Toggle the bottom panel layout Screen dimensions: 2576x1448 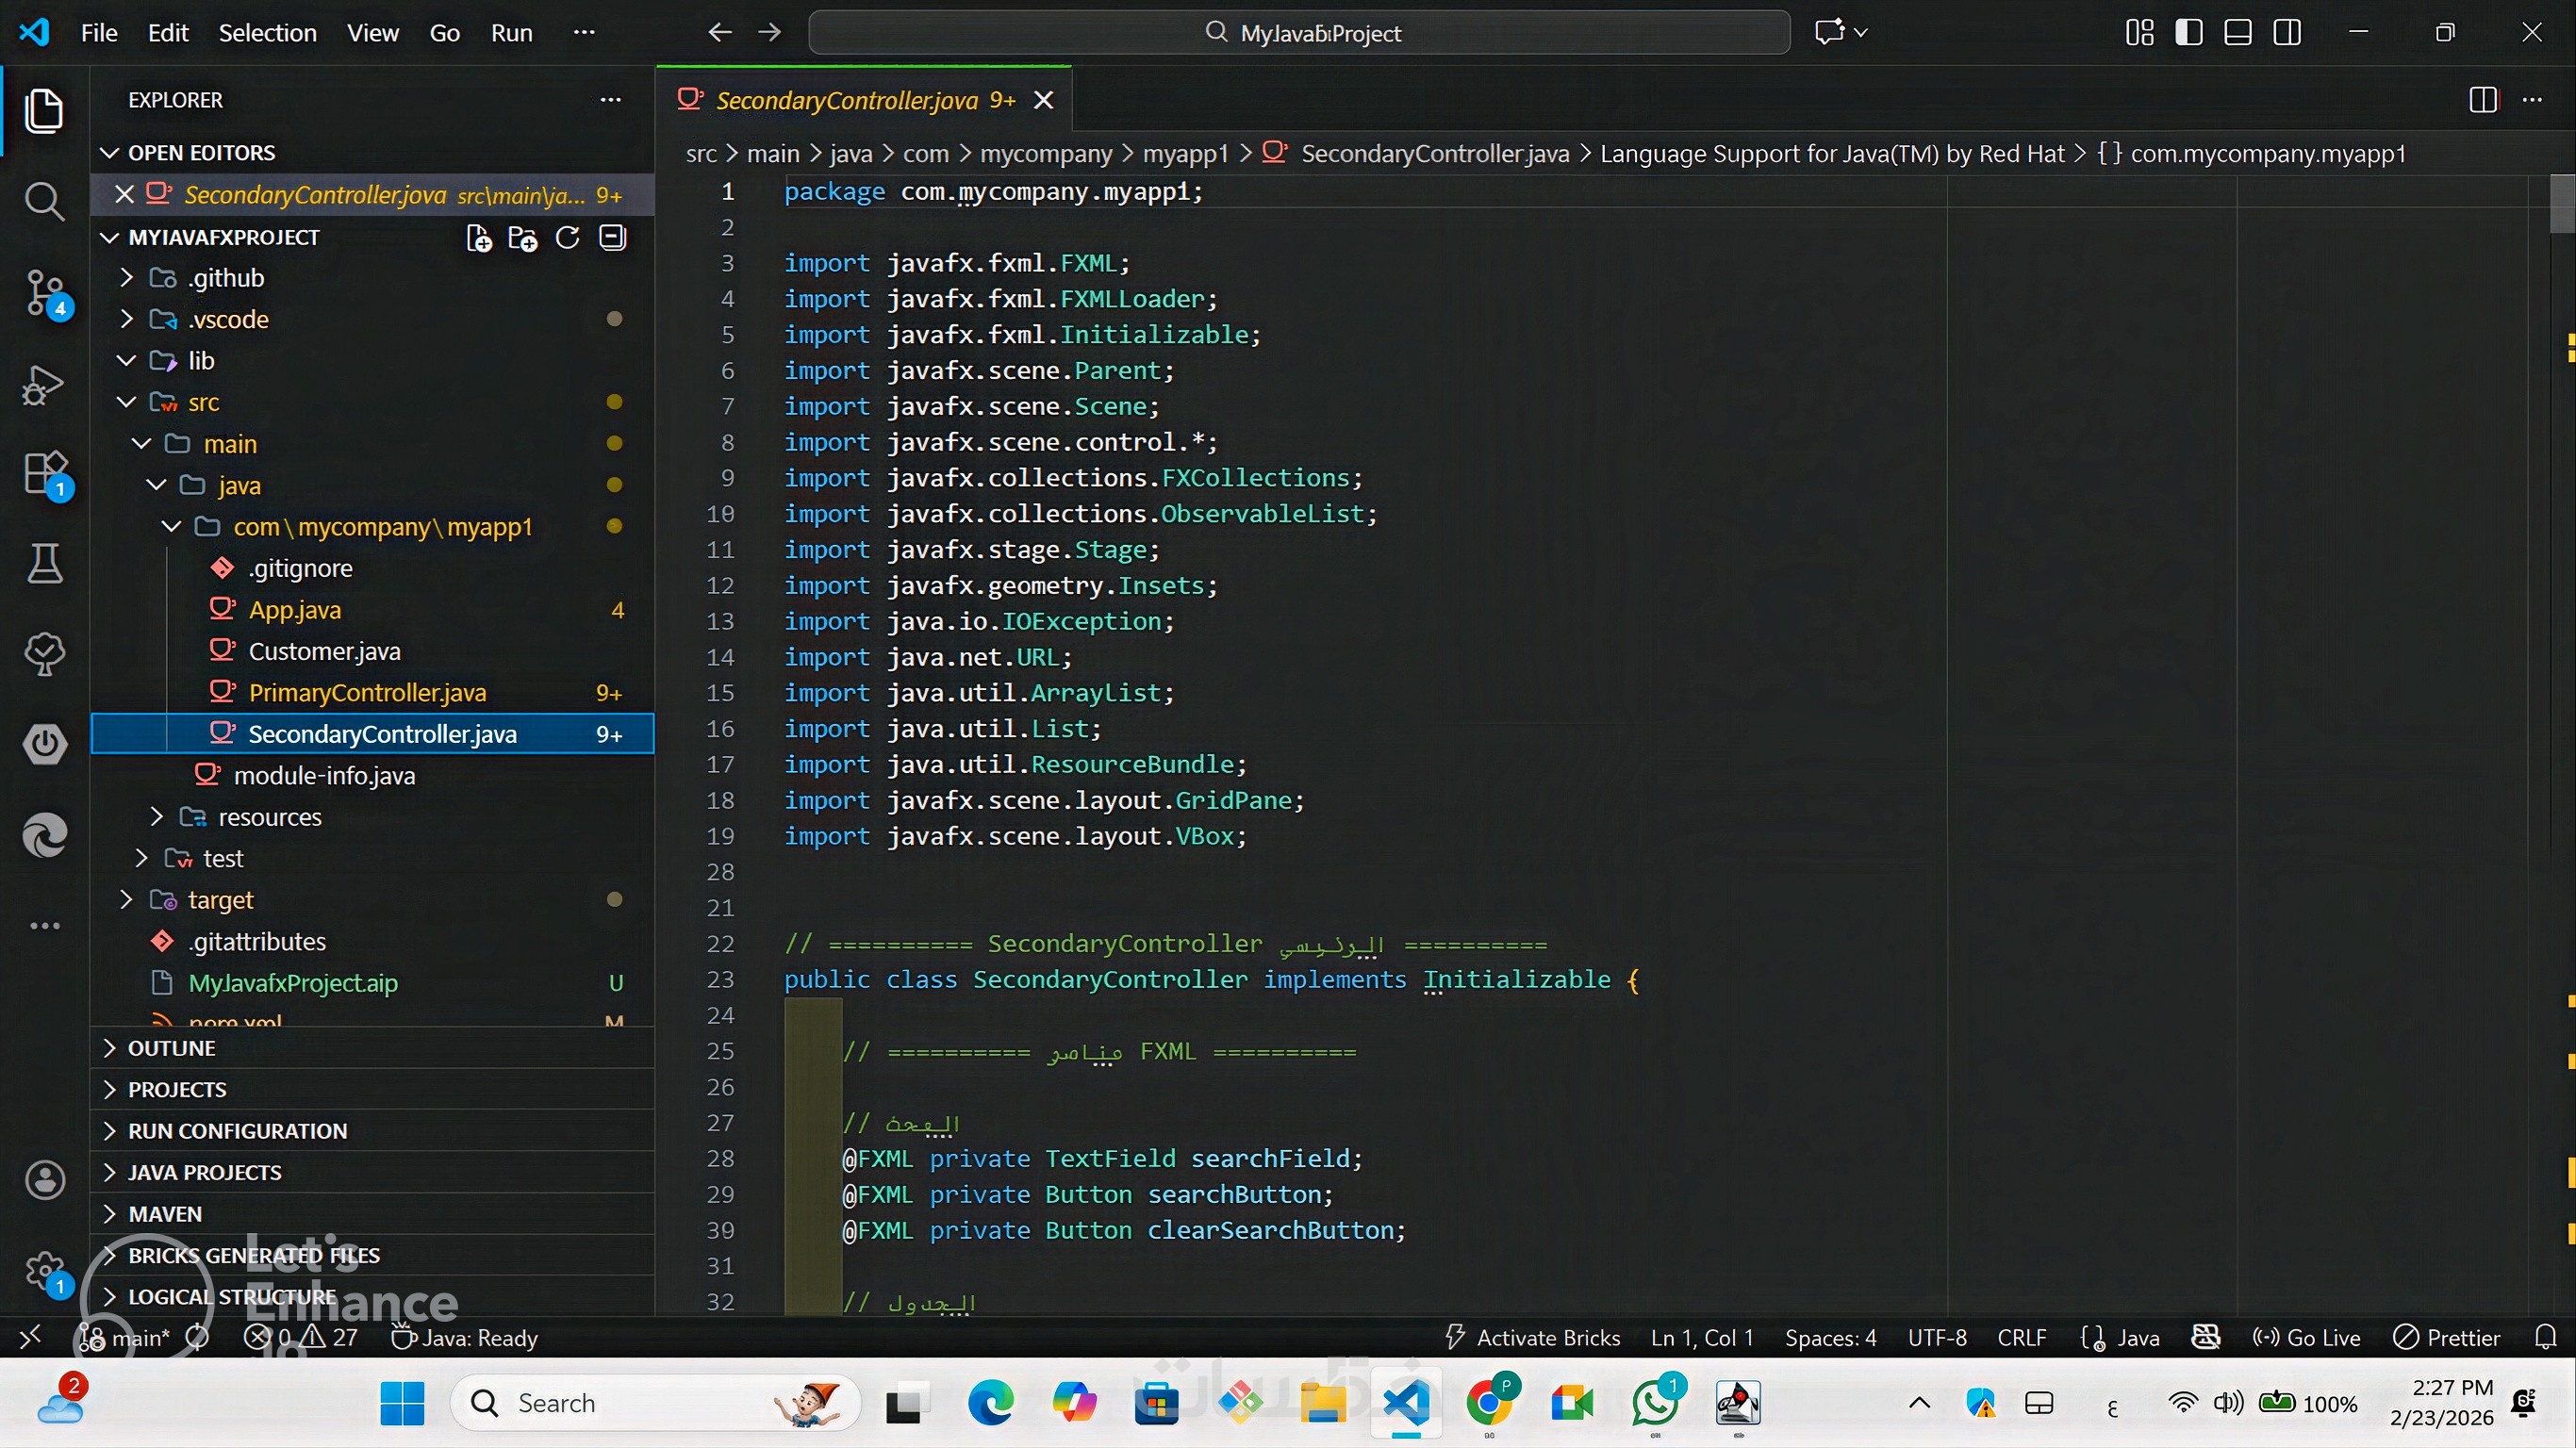pos(2238,33)
